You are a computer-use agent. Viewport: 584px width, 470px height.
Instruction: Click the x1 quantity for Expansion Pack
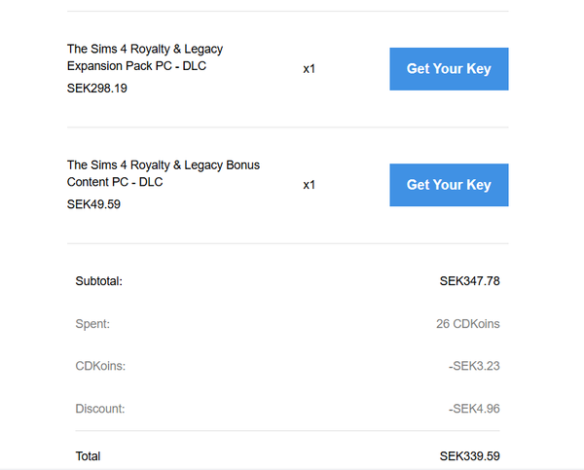click(310, 69)
